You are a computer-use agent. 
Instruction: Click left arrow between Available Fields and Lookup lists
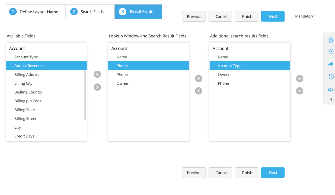point(97,74)
